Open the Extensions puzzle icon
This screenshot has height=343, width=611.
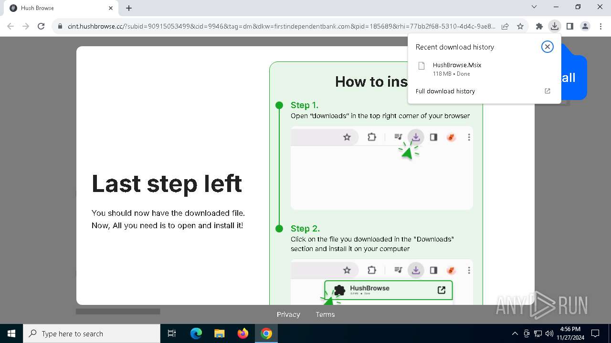pyautogui.click(x=539, y=26)
